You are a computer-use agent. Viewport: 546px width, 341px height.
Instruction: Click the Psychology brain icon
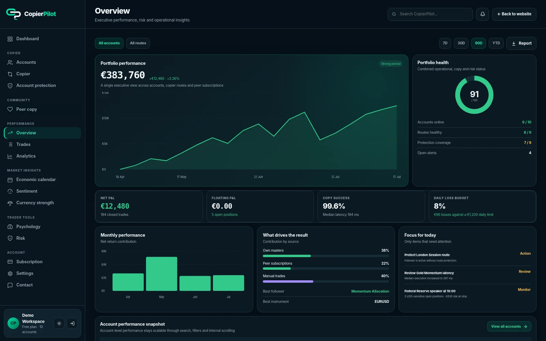click(x=10, y=227)
